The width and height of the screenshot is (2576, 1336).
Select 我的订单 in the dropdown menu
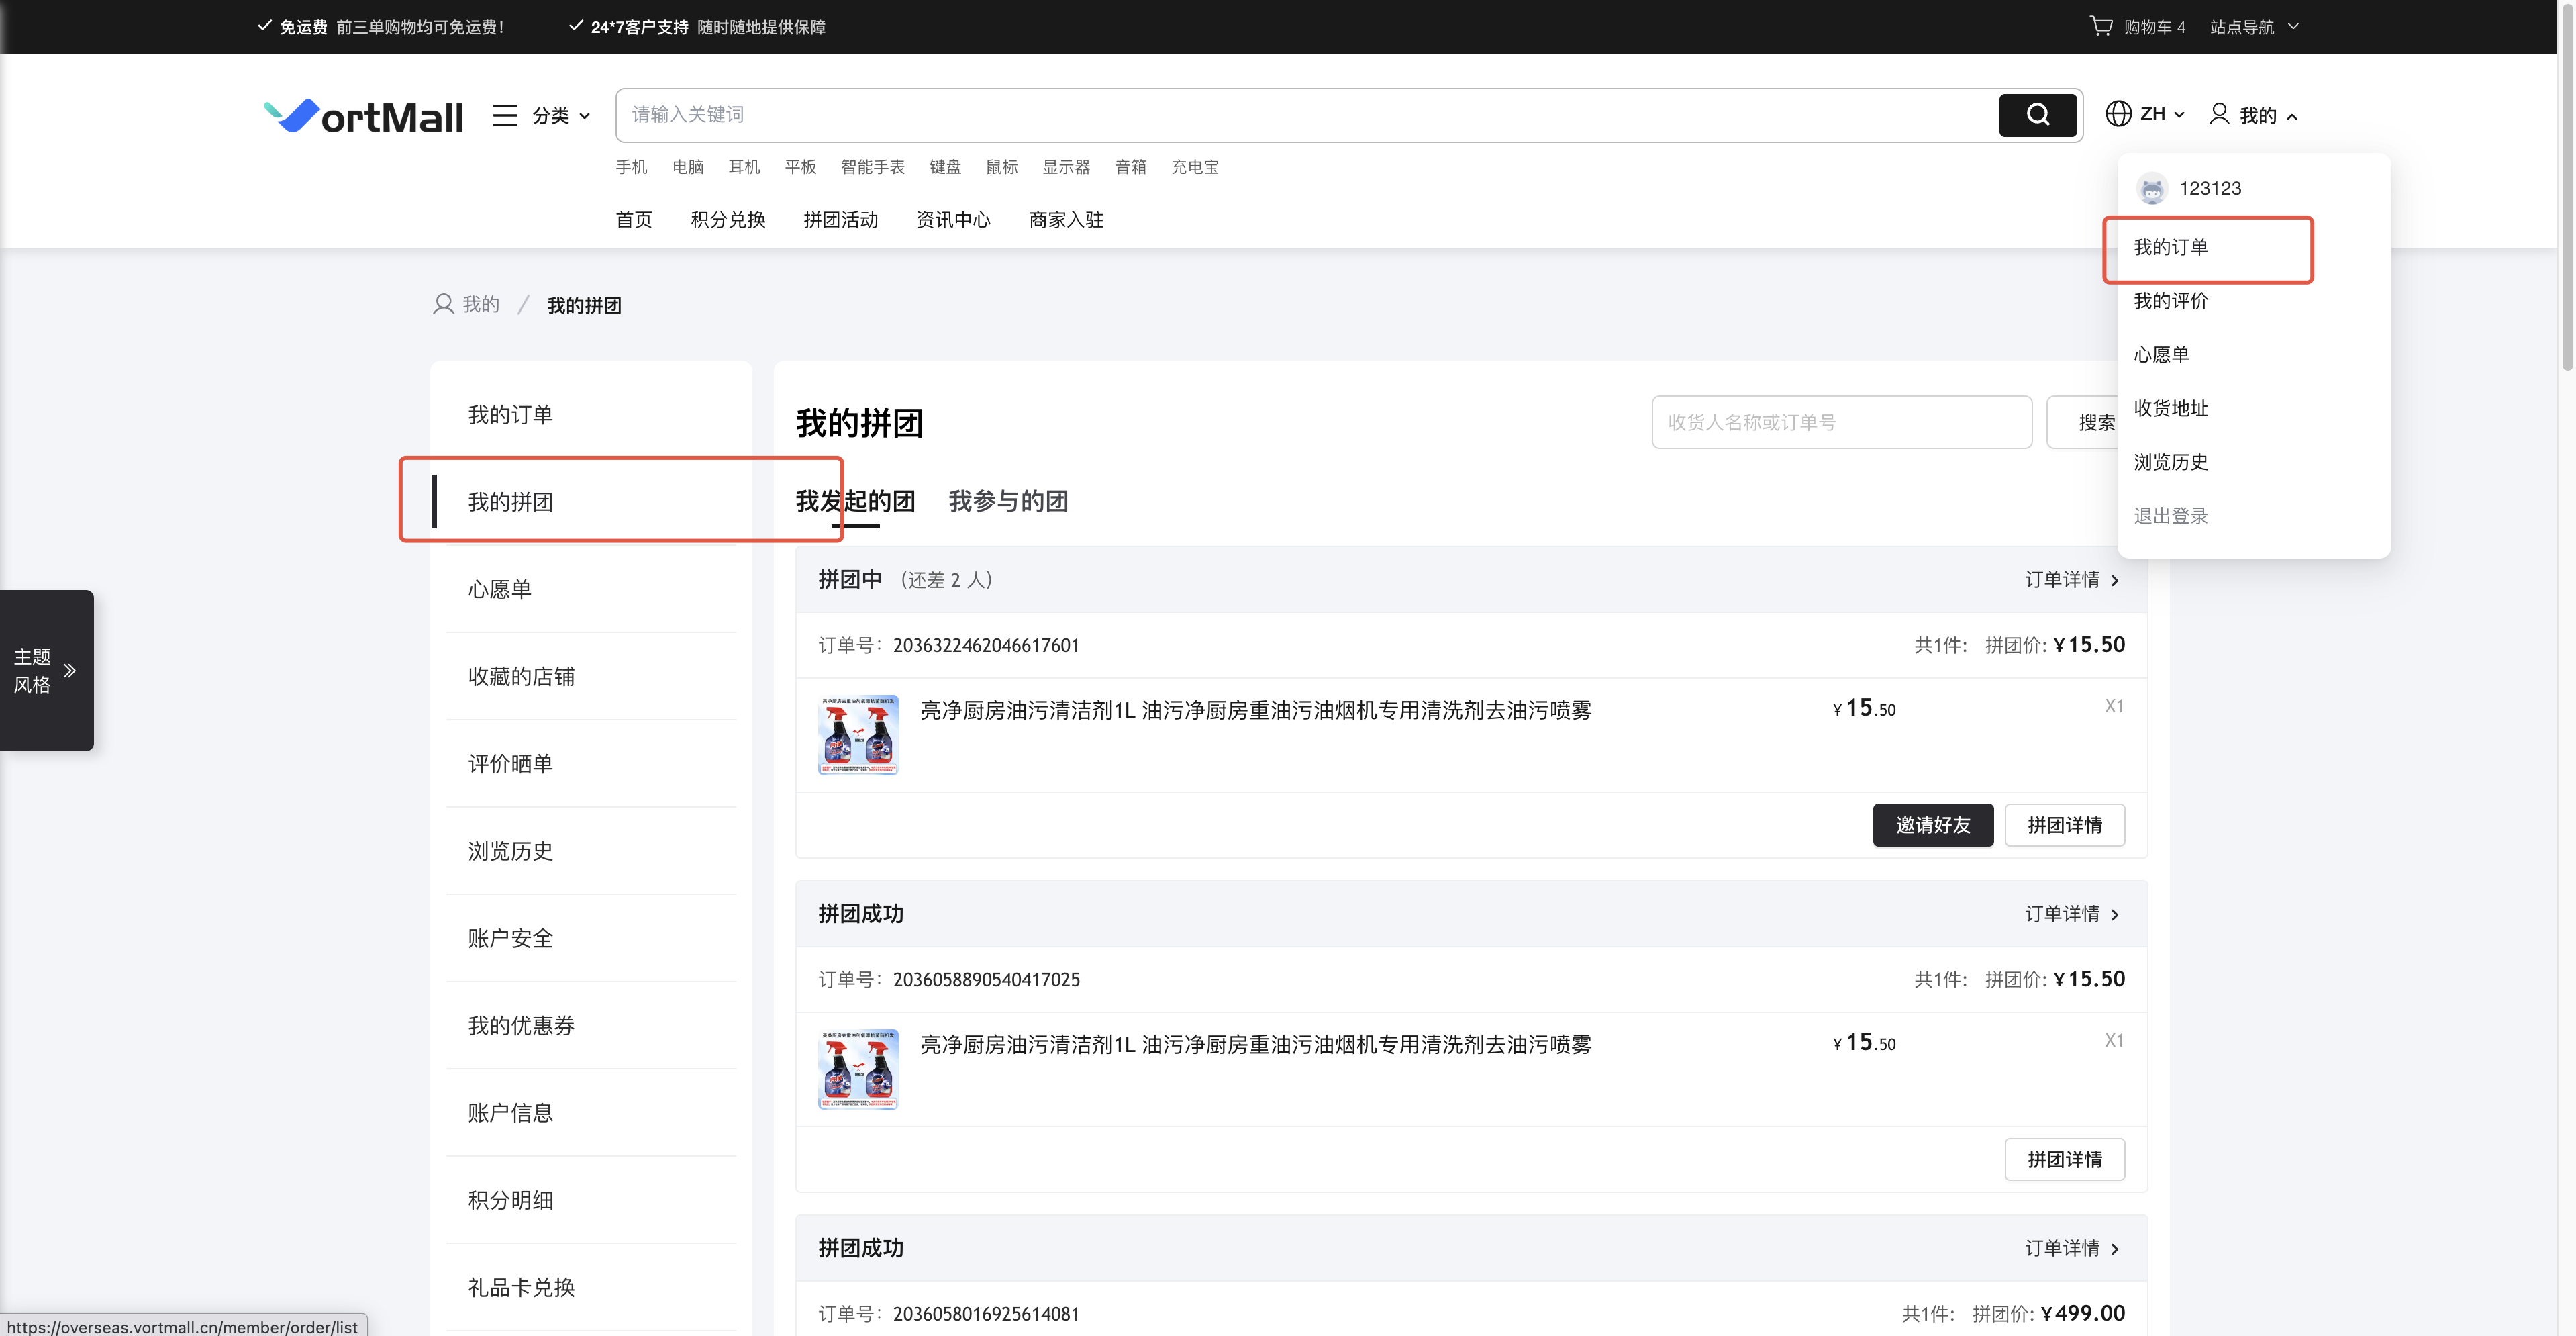(x=2170, y=247)
